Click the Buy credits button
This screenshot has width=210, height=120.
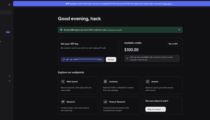(x=173, y=44)
